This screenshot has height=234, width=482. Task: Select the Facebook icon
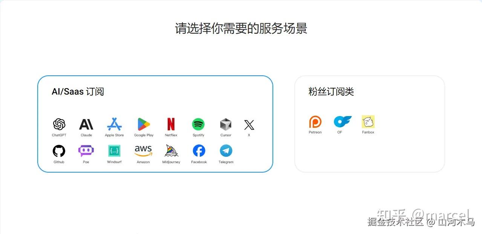(199, 151)
